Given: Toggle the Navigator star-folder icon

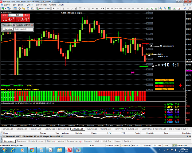Looking at the screenshot, I should click(24, 9).
